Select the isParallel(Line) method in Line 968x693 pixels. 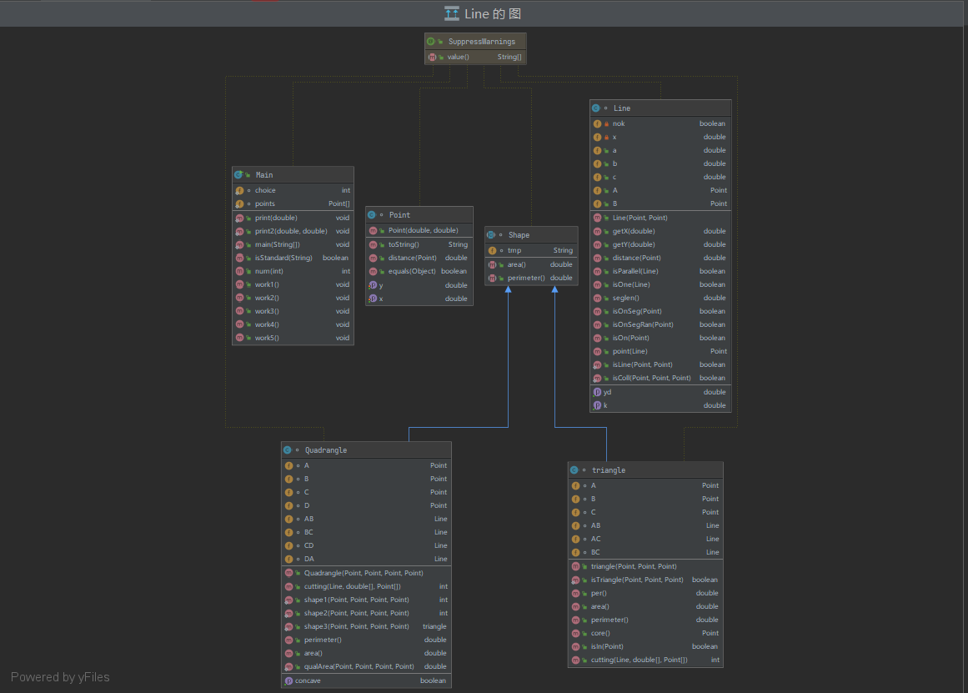click(635, 271)
